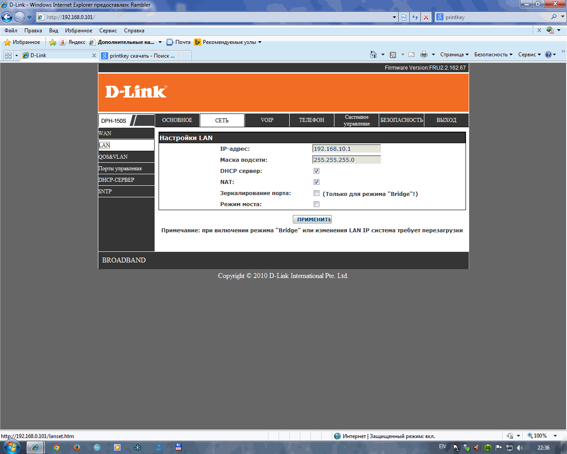Click the ВЫХОД logout tab
The image size is (567, 454).
click(x=446, y=120)
